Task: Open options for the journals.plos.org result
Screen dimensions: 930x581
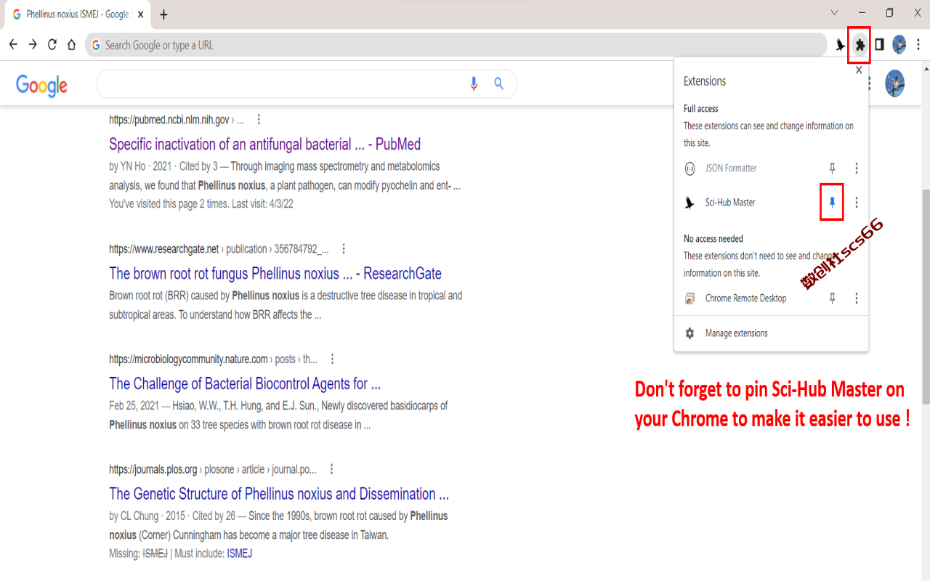Action: [331, 469]
